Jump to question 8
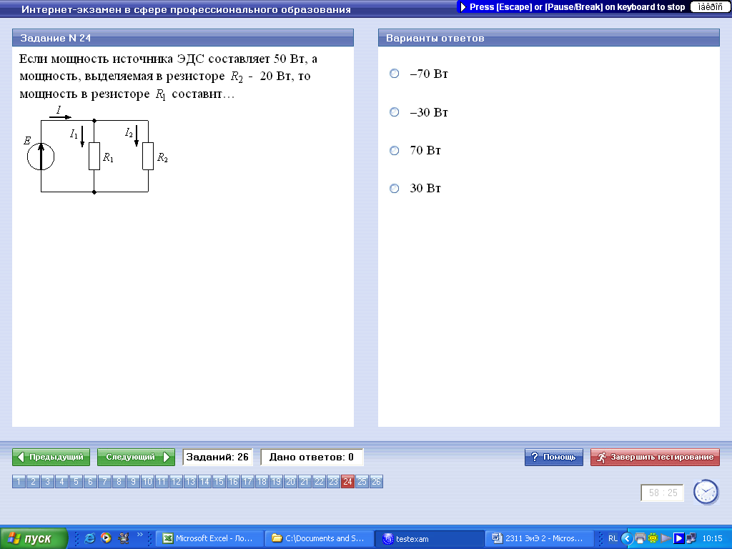 pyautogui.click(x=119, y=481)
